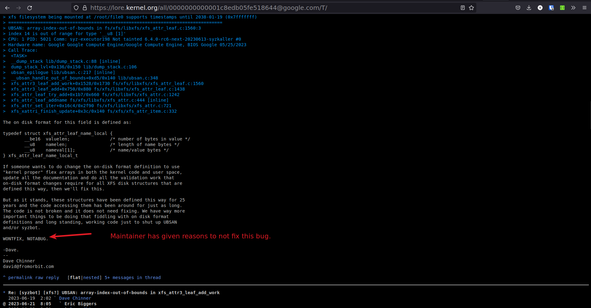The width and height of the screenshot is (591, 308).
Task: Open the Dave Chinner message in thread list
Action: click(75, 298)
